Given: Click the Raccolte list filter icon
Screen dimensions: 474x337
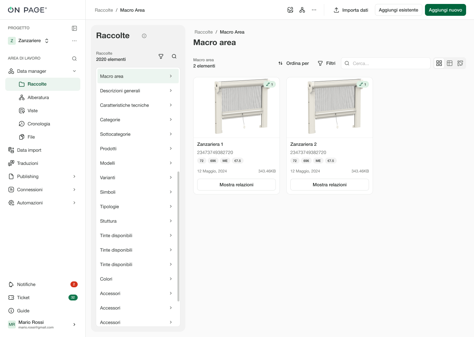Looking at the screenshot, I should tap(161, 56).
